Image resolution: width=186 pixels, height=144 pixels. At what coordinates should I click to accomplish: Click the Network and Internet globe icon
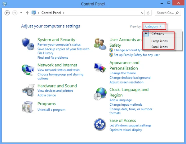pos(28,70)
